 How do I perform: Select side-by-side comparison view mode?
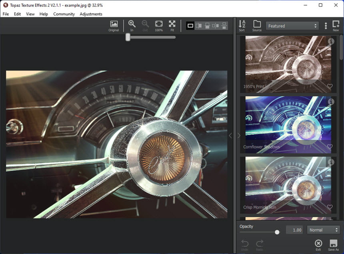[216, 26]
